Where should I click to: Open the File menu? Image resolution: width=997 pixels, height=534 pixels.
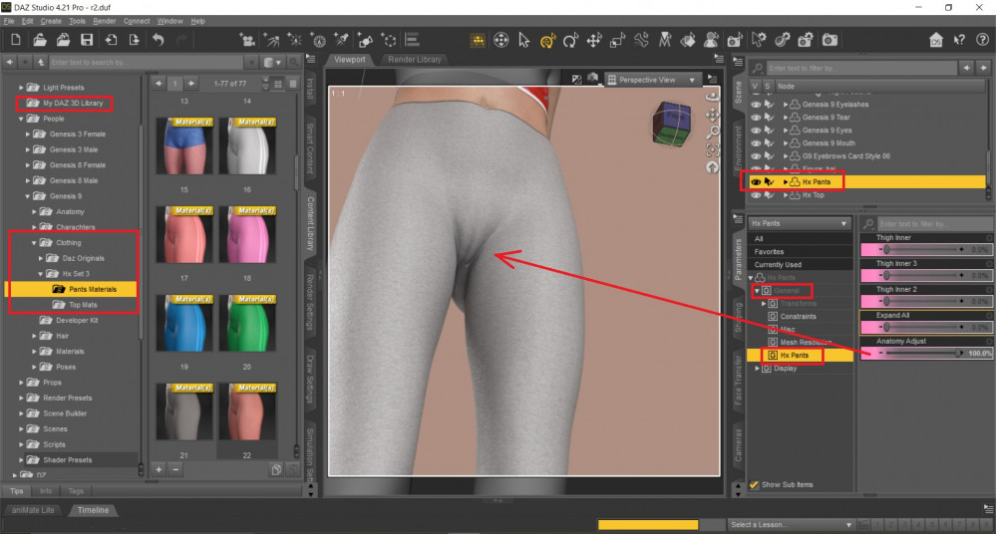pos(9,21)
